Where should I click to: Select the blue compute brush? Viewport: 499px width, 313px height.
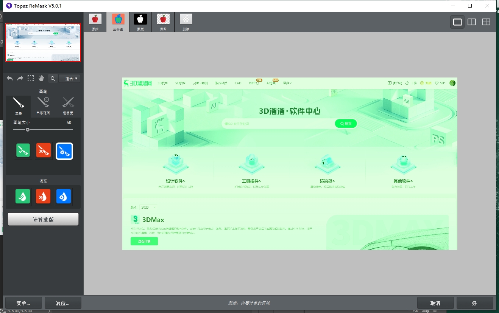coord(64,151)
